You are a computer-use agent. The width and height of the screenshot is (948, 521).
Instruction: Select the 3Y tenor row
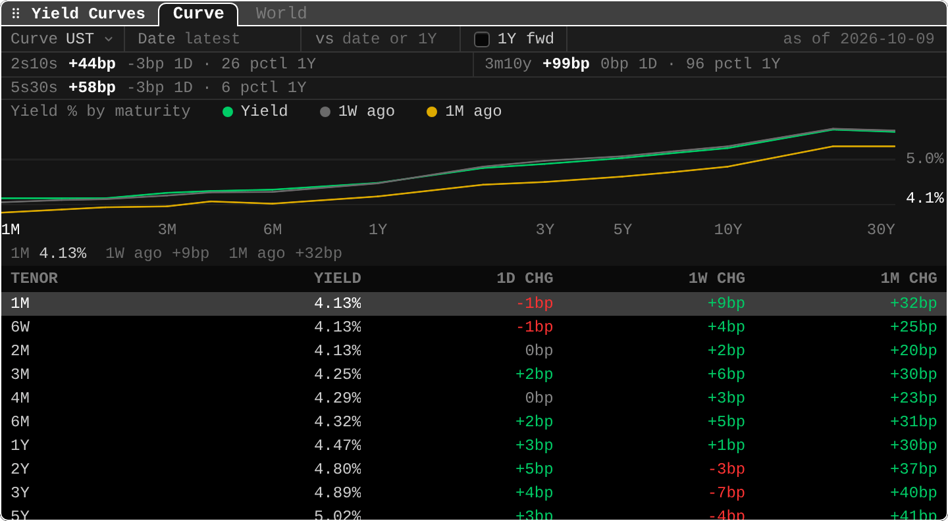point(474,493)
